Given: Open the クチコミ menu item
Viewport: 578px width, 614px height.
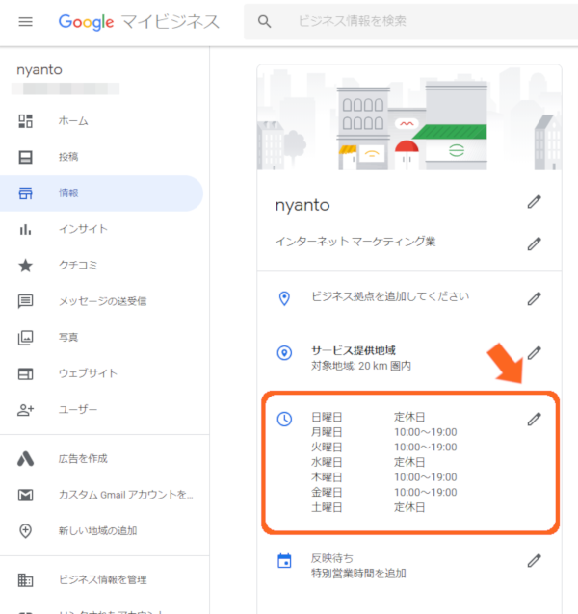Looking at the screenshot, I should [101, 265].
